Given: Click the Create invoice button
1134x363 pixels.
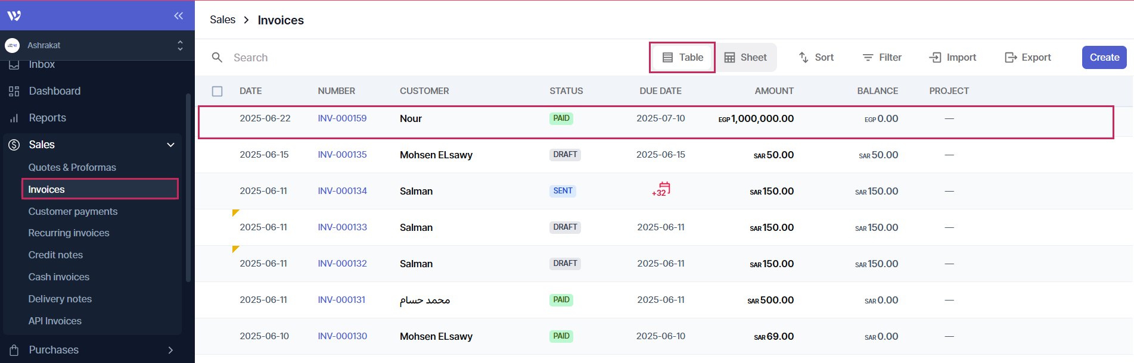Looking at the screenshot, I should point(1104,58).
